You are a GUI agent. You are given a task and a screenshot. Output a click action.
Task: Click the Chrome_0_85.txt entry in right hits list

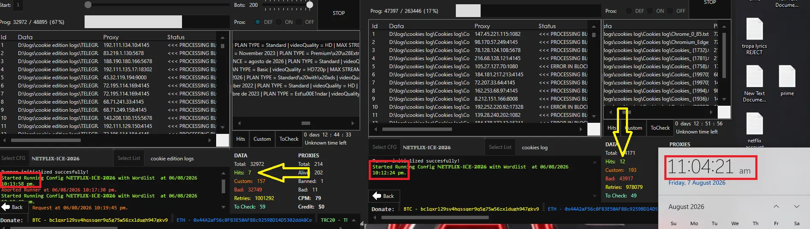click(x=661, y=34)
